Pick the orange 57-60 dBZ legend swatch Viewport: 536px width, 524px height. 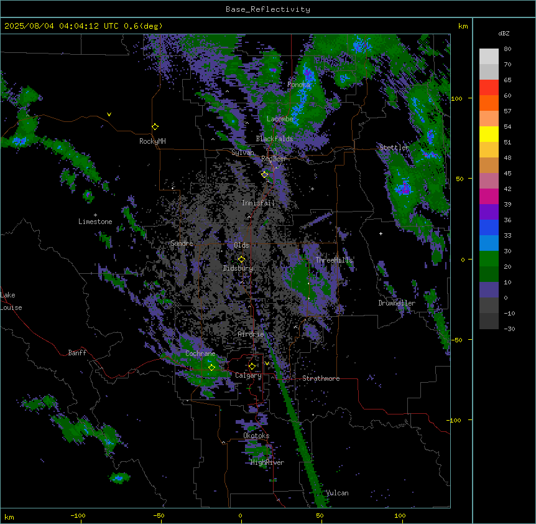click(489, 103)
